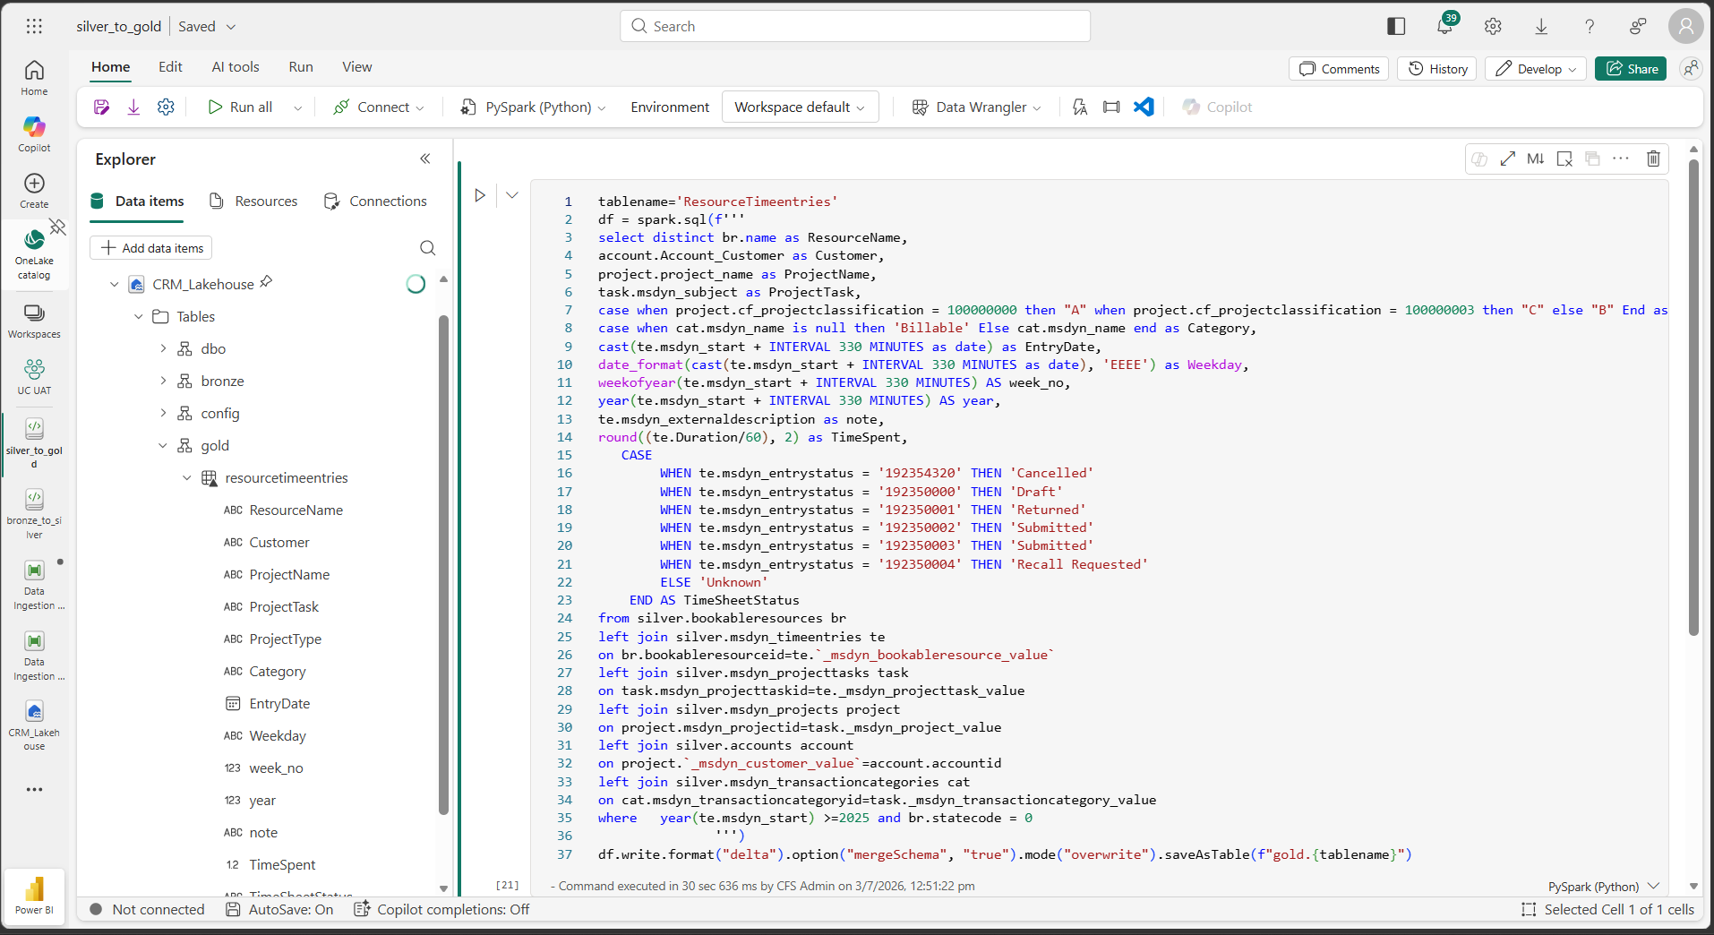Open the Run ribbon tab
This screenshot has width=1714, height=935.
(x=301, y=67)
